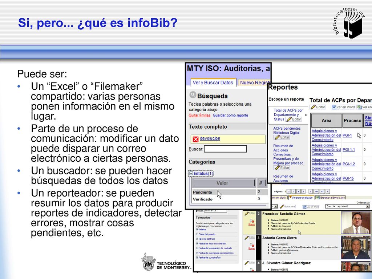Click 'Guardar como reporte' link

click(x=230, y=115)
